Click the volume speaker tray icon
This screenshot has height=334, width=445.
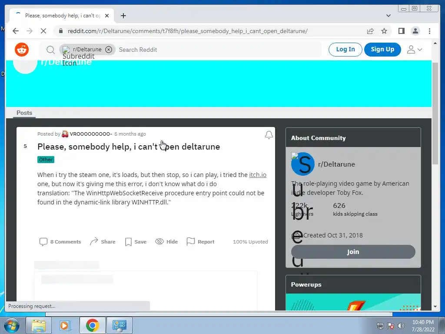tap(401, 326)
